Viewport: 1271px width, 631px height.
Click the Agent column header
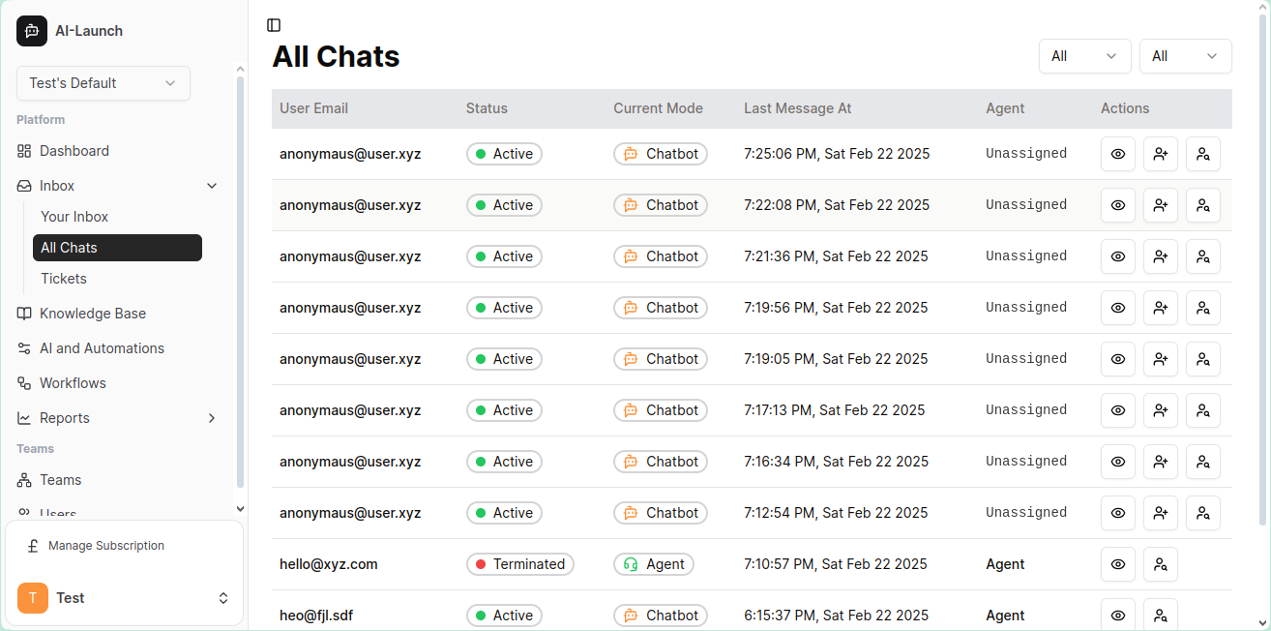tap(1005, 108)
